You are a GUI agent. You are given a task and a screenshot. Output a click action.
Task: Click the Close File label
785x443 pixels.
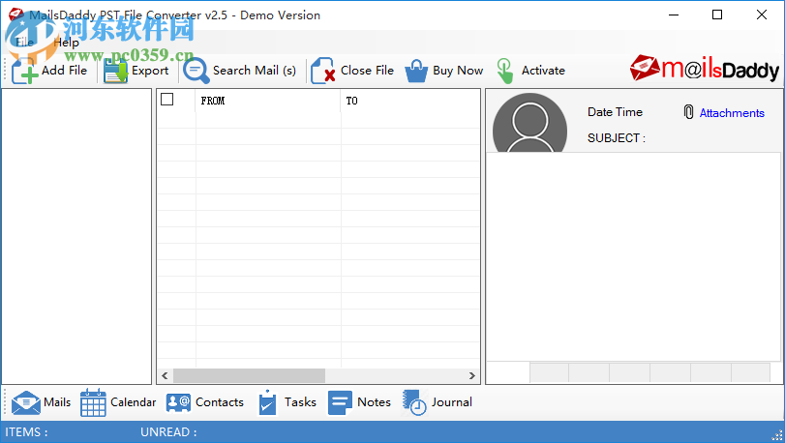tap(367, 71)
